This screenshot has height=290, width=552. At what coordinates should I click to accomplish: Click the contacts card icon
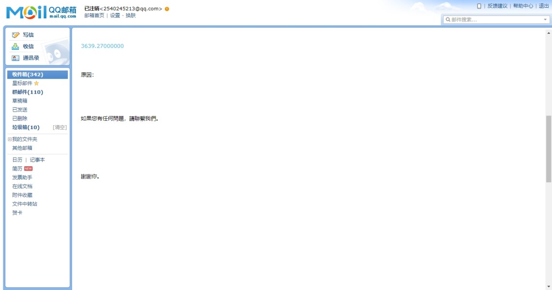click(x=15, y=58)
